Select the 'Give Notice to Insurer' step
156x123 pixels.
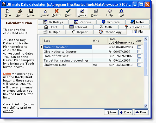coord(67,51)
